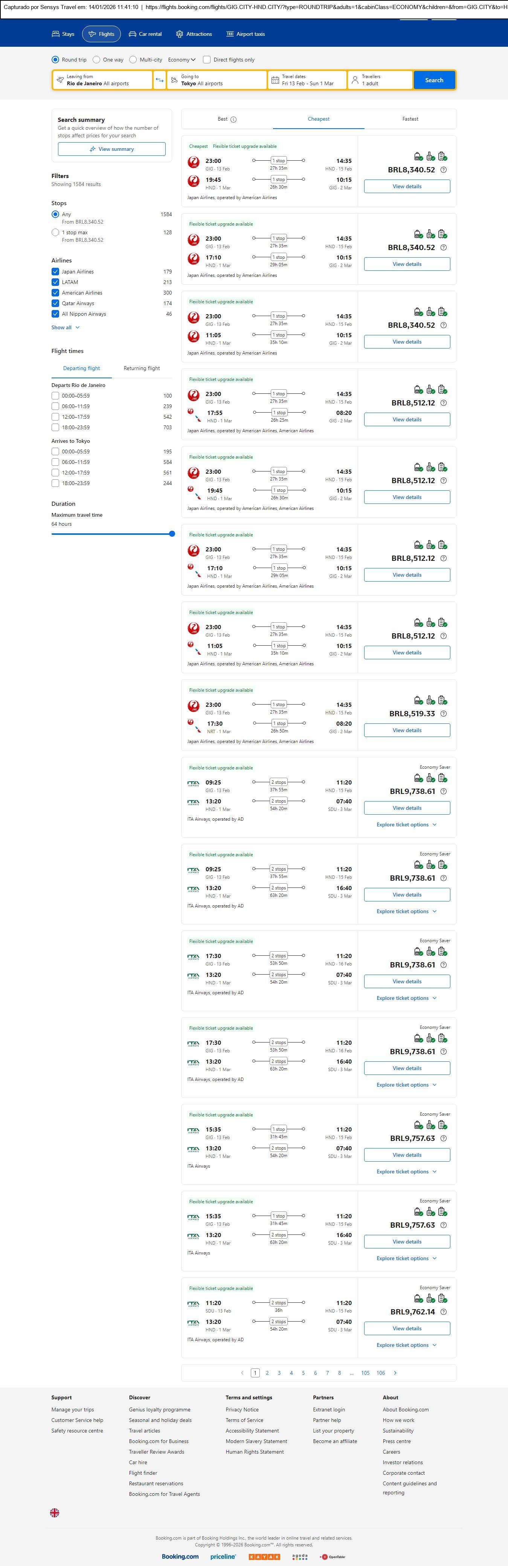Select the 1 stop max radio option
This screenshot has width=508, height=1566.
(x=55, y=232)
